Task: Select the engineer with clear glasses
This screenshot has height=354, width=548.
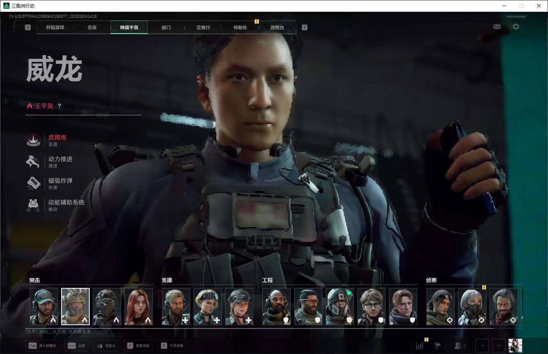Action: pos(371,307)
